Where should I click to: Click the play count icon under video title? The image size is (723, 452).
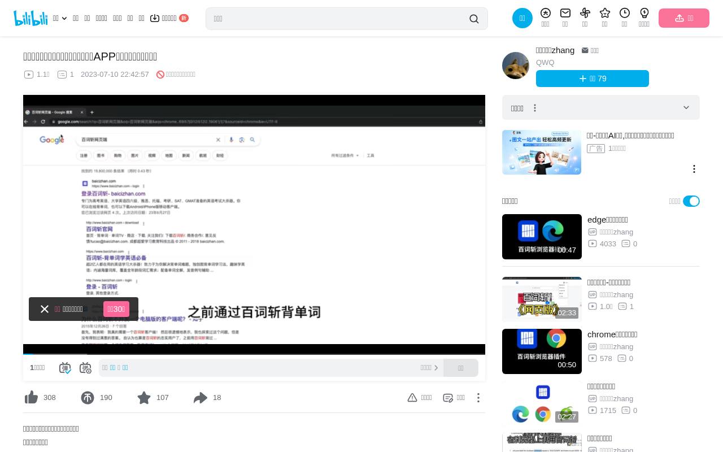(x=29, y=75)
